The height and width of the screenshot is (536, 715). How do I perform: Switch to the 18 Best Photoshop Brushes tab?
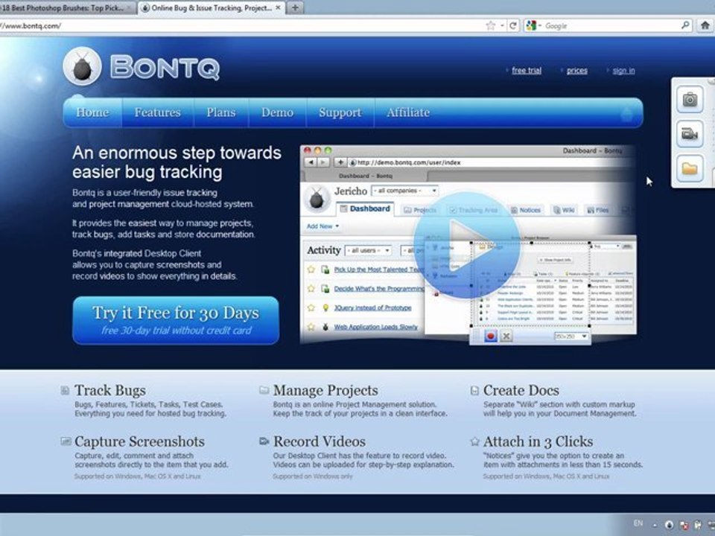pyautogui.click(x=64, y=7)
